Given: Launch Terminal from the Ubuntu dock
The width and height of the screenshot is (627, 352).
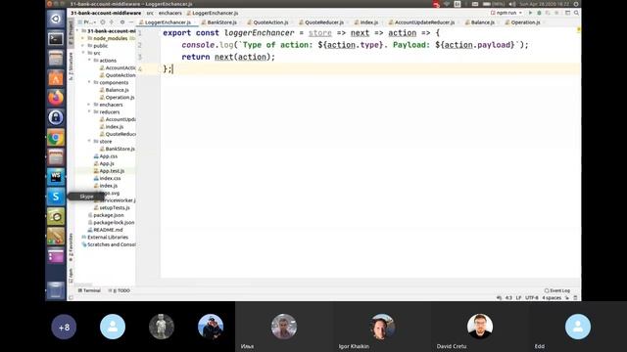Looking at the screenshot, I should coord(56,39).
